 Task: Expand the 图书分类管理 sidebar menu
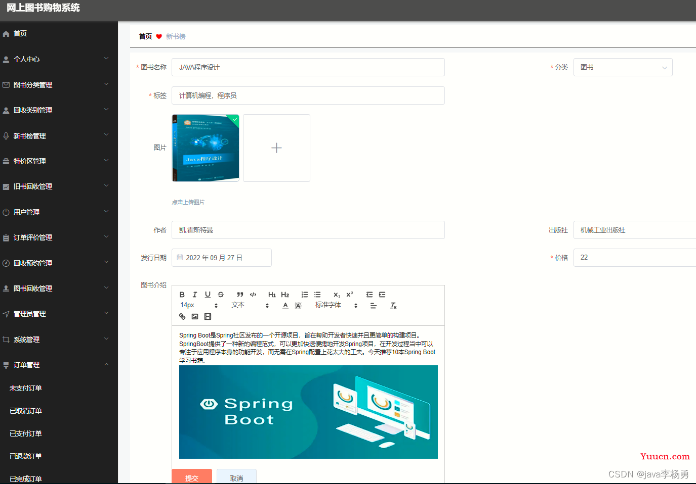59,85
